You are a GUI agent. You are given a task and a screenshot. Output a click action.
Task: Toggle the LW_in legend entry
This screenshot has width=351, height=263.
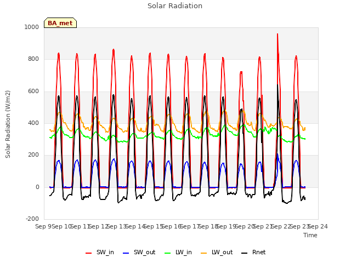pyautogui.click(x=178, y=253)
